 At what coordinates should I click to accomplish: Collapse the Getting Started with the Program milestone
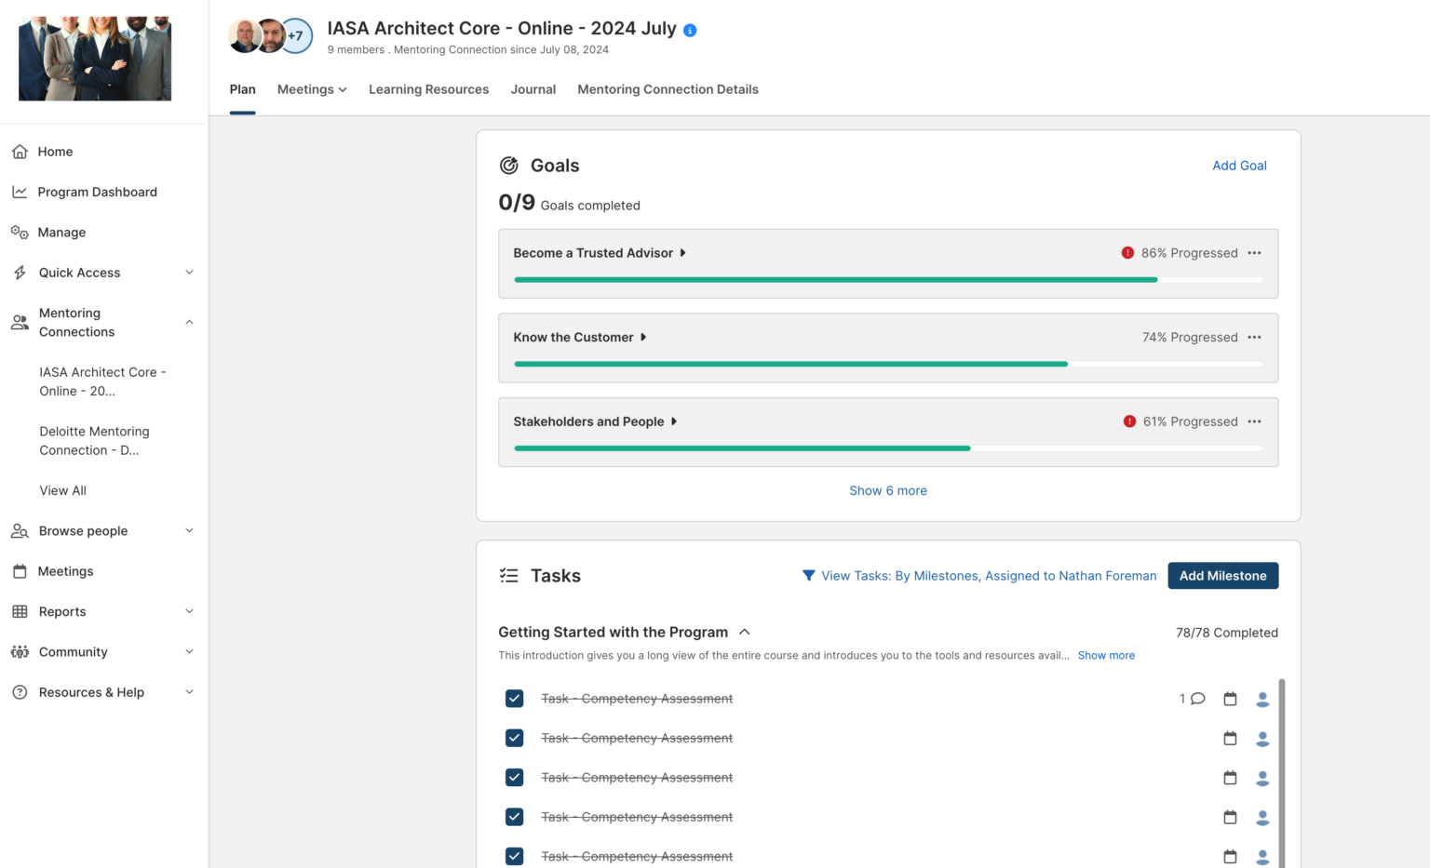pyautogui.click(x=744, y=631)
